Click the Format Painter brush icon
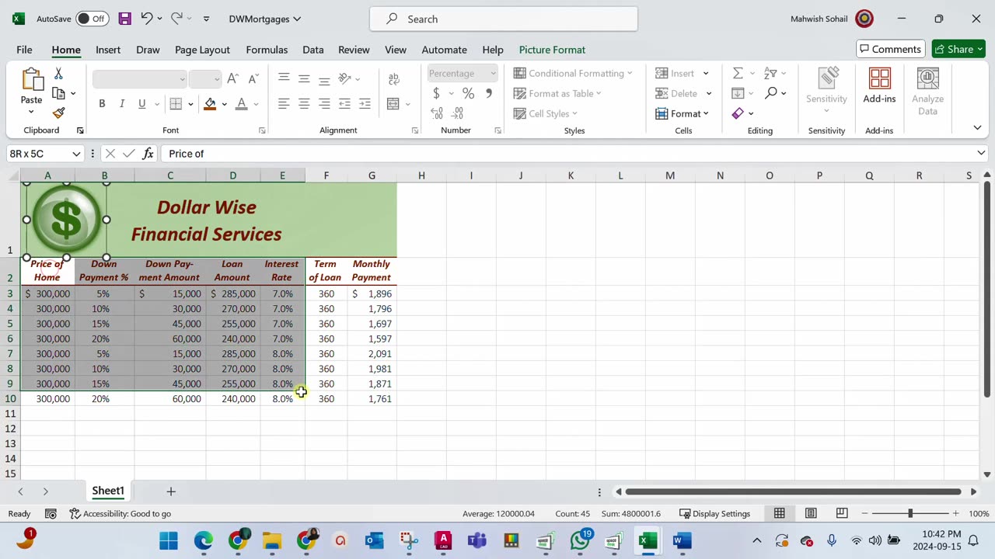The width and height of the screenshot is (995, 559). pyautogui.click(x=58, y=113)
